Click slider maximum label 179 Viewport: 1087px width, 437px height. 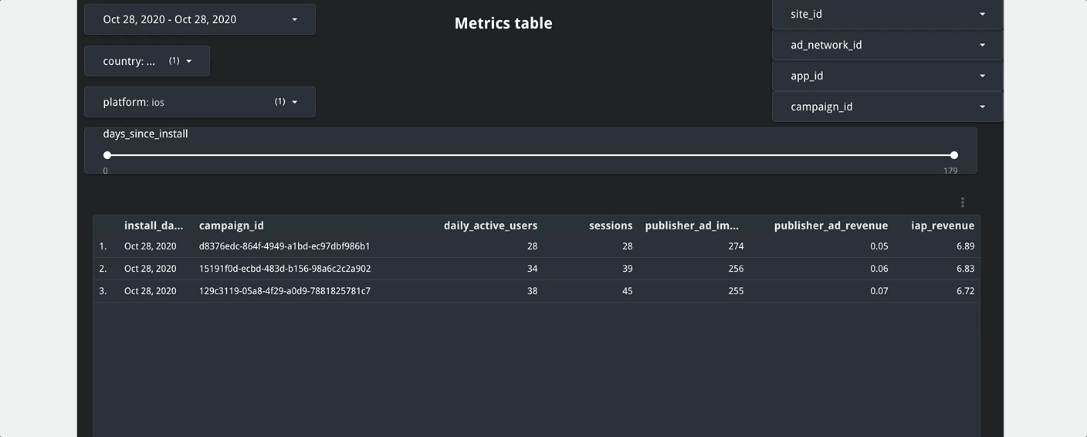tap(950, 171)
